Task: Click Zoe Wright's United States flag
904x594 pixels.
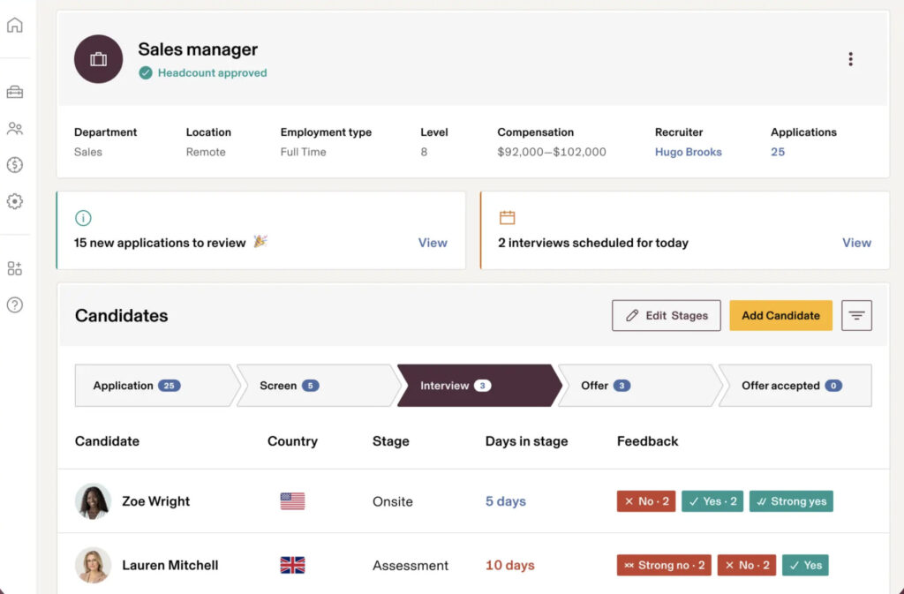Action: (x=292, y=500)
